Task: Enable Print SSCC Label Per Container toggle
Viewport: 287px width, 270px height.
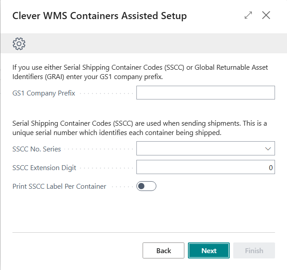Action: [x=147, y=186]
